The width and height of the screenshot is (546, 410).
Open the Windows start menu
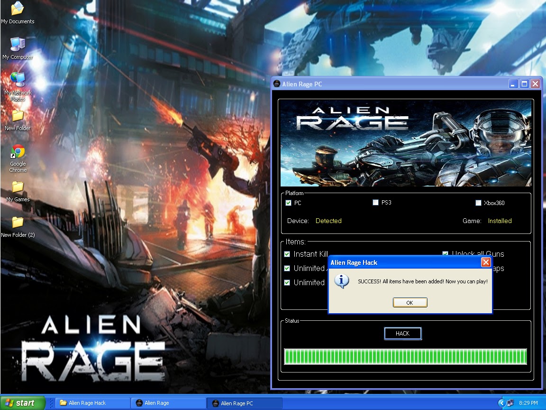23,403
